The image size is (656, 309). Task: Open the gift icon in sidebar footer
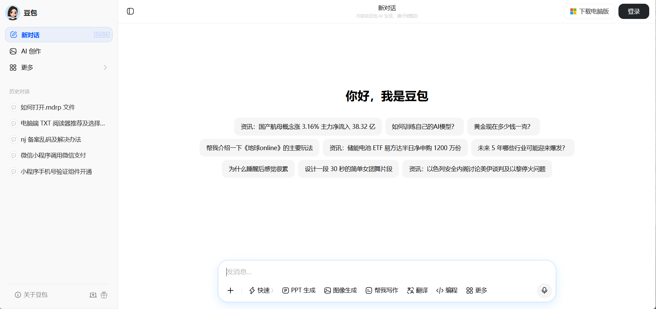[104, 295]
